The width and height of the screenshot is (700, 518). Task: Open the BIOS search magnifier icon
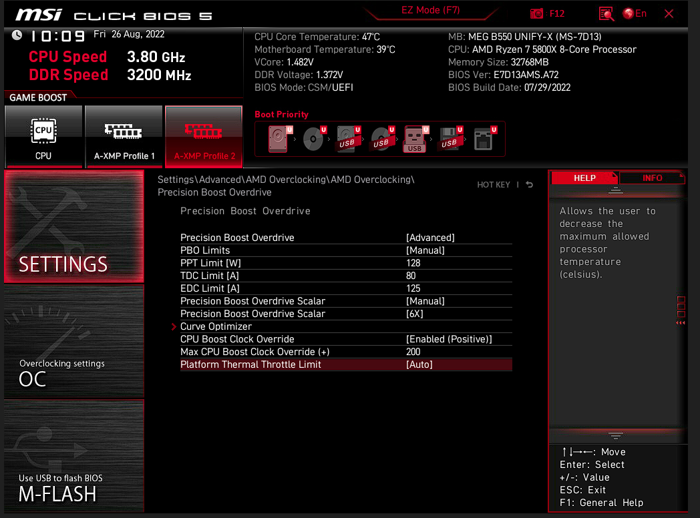(606, 14)
